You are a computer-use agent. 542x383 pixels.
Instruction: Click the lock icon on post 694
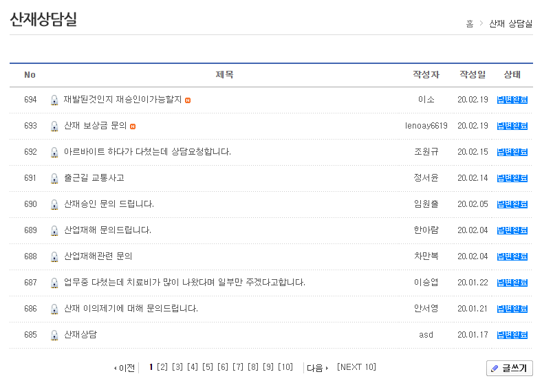point(54,100)
